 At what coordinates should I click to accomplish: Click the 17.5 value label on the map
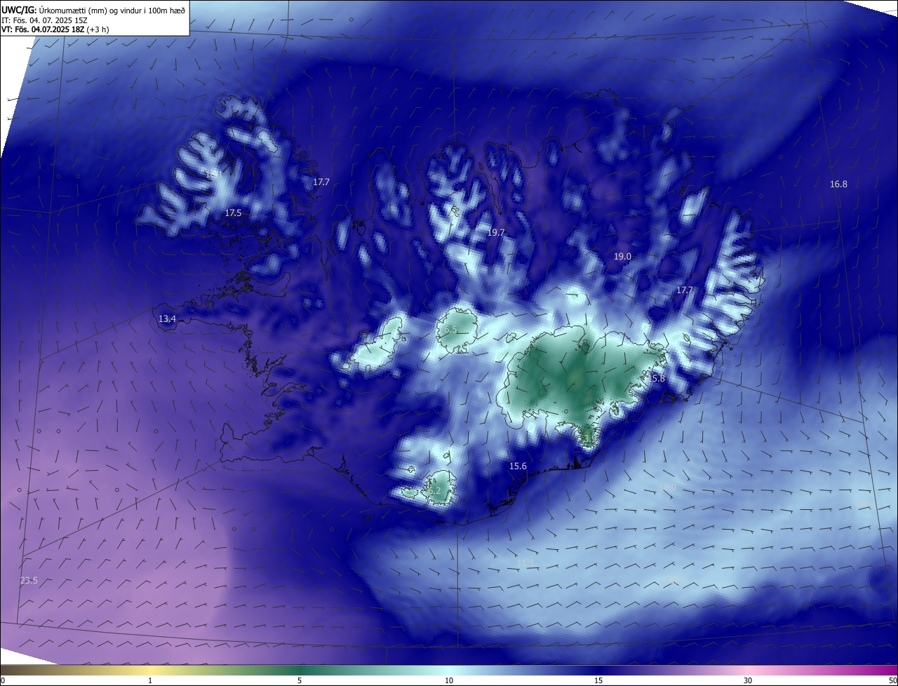(x=233, y=213)
